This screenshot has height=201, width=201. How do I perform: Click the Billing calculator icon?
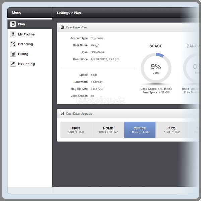click(x=13, y=54)
